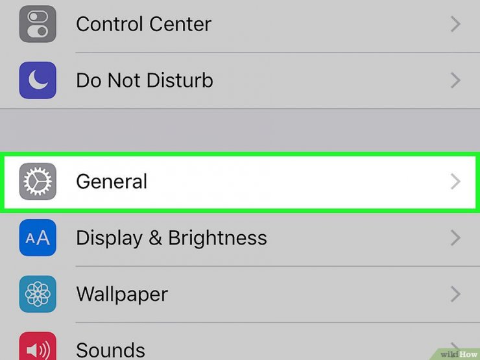
Task: Tap the Control Center toggle-switches icon
Action: [38, 24]
